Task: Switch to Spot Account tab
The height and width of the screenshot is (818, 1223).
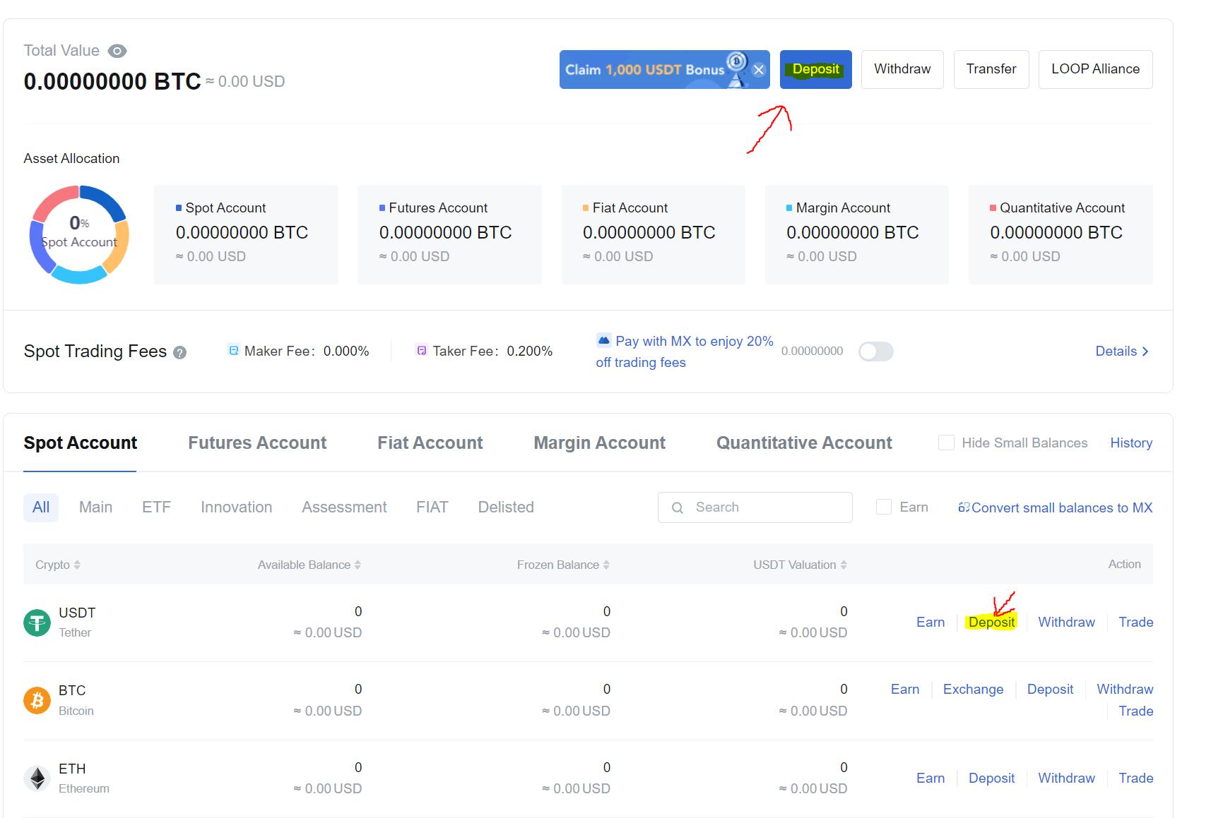Action: (x=80, y=443)
